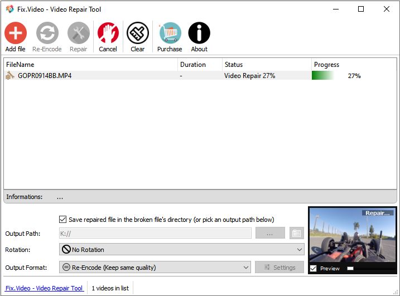The image size is (400, 296).
Task: Click the green 27% progress bar
Action: point(322,75)
